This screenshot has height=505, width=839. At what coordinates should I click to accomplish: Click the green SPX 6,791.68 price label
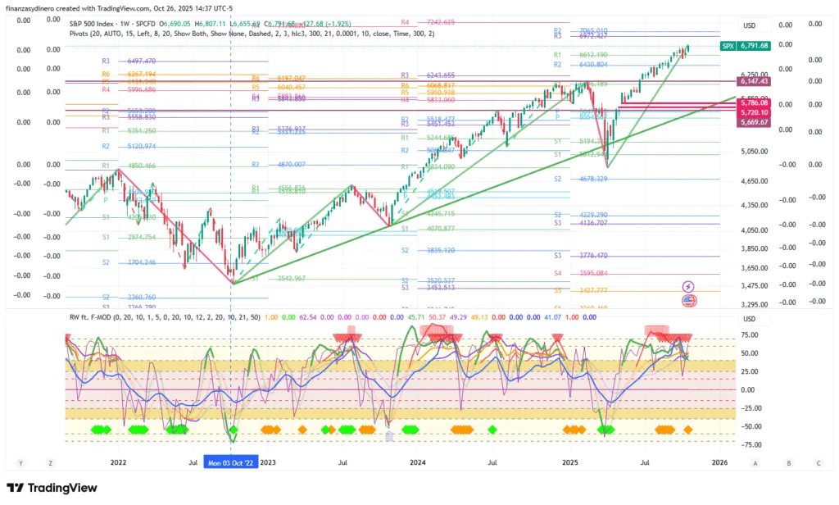(746, 46)
